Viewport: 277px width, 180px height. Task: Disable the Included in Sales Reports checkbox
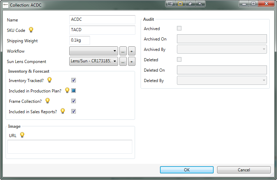(73, 111)
